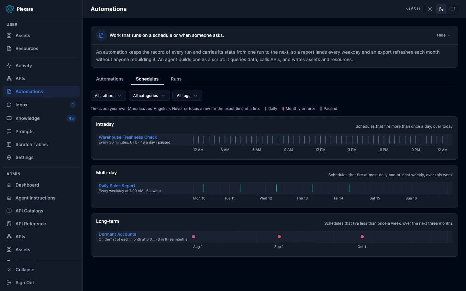Image resolution: width=466 pixels, height=291 pixels.
Task: Click the Collapse sidebar chevrons icon
Action: click(9, 270)
